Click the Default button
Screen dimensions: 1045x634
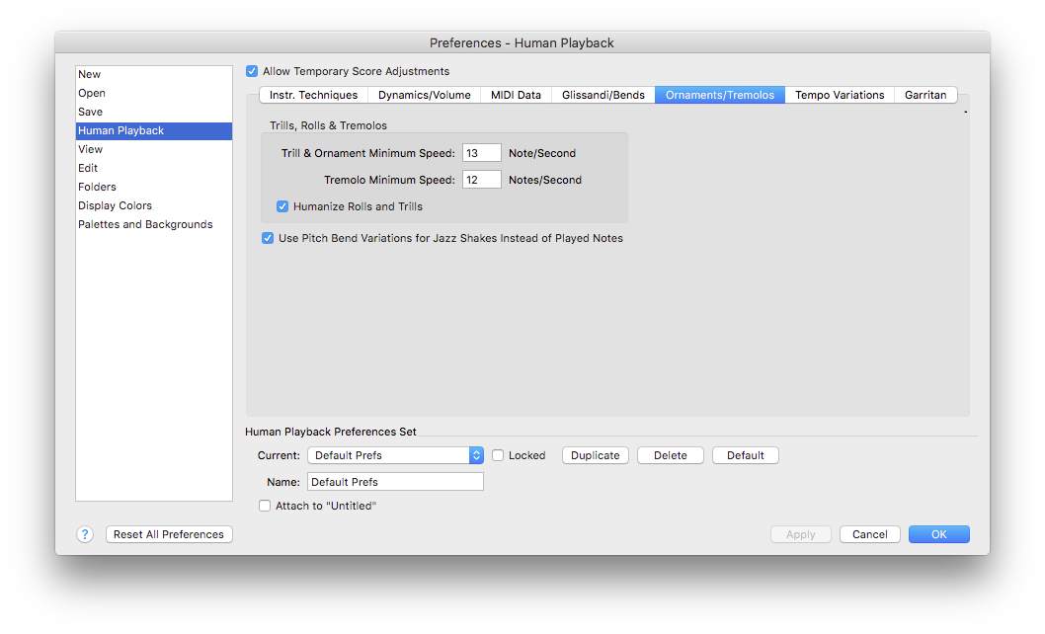[745, 455]
